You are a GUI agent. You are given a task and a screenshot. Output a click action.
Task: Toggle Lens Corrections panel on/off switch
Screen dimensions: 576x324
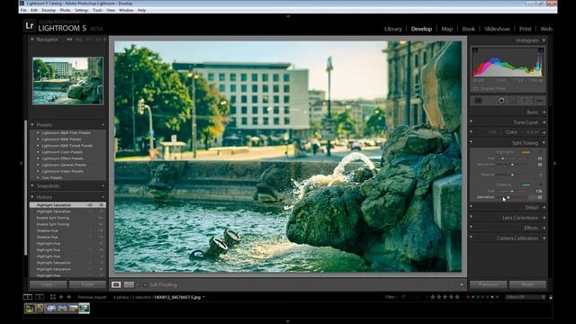472,216
